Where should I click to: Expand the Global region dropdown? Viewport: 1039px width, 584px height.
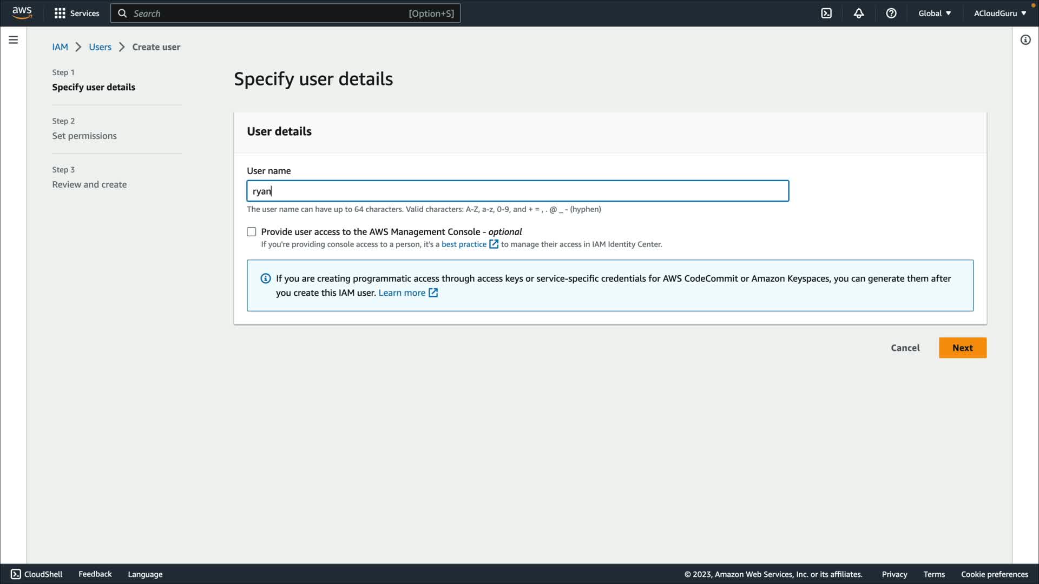[x=935, y=13]
